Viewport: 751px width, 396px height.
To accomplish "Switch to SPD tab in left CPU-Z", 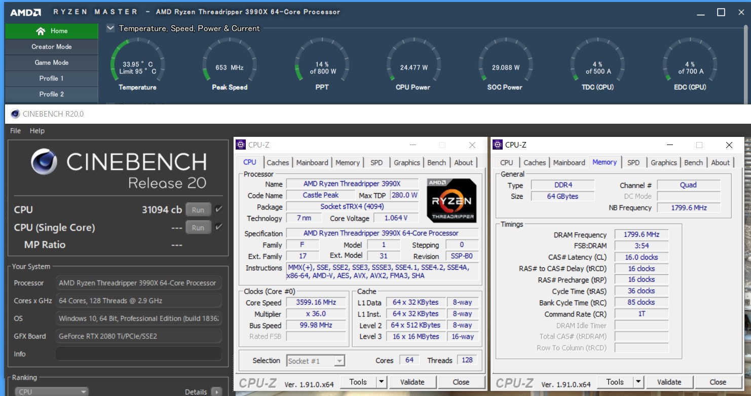I will pos(377,163).
